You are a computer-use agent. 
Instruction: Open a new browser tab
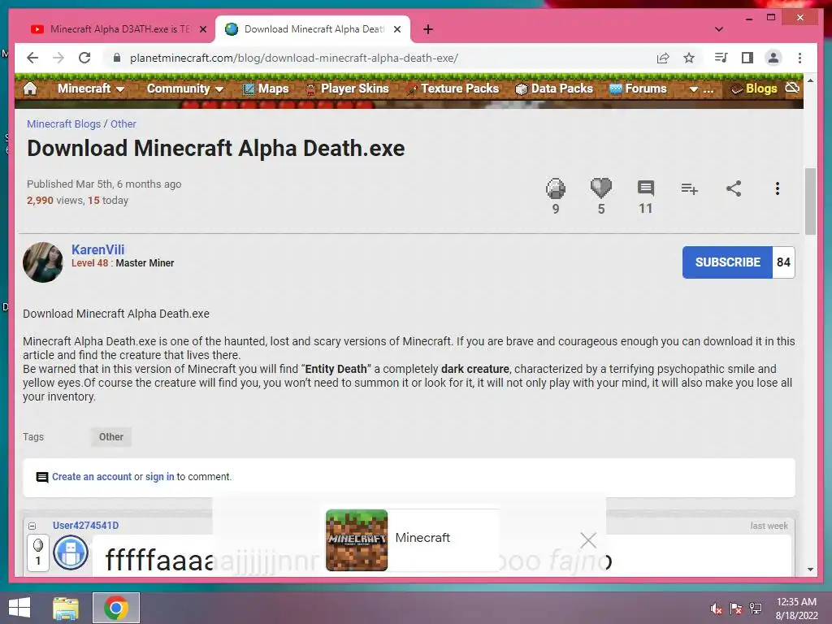pyautogui.click(x=428, y=29)
